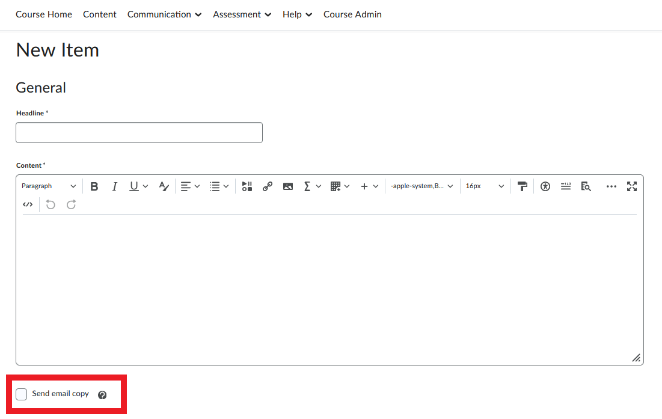Click into the Headline text field

coord(139,133)
